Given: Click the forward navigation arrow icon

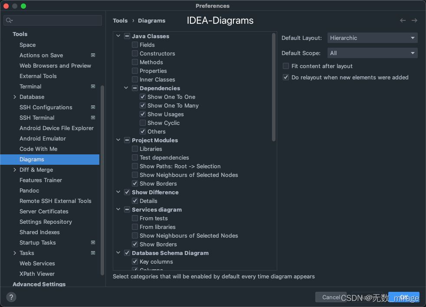Looking at the screenshot, I should coord(414,20).
